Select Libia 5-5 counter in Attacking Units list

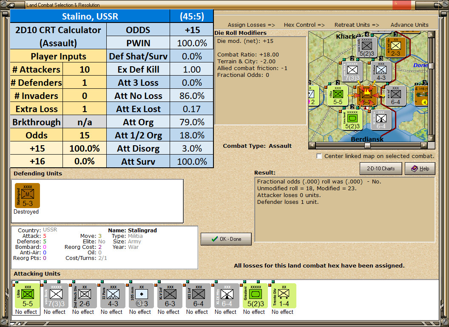pyautogui.click(x=28, y=296)
